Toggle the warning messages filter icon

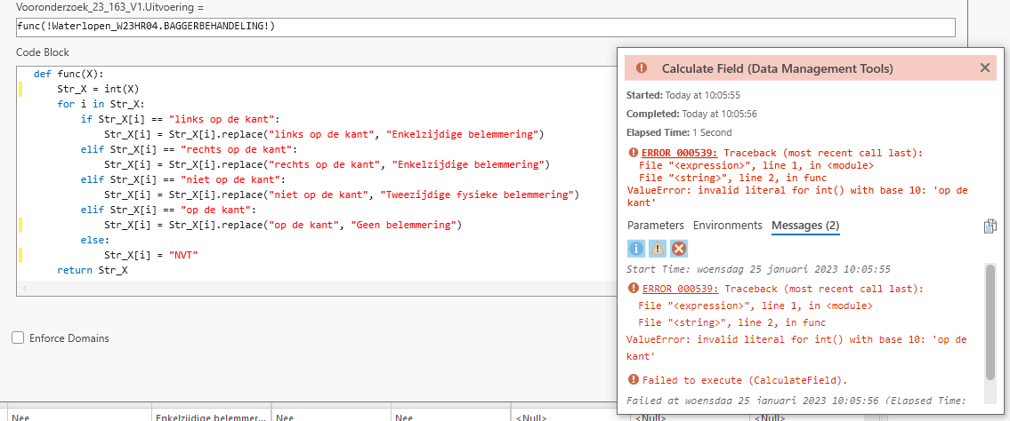point(657,248)
